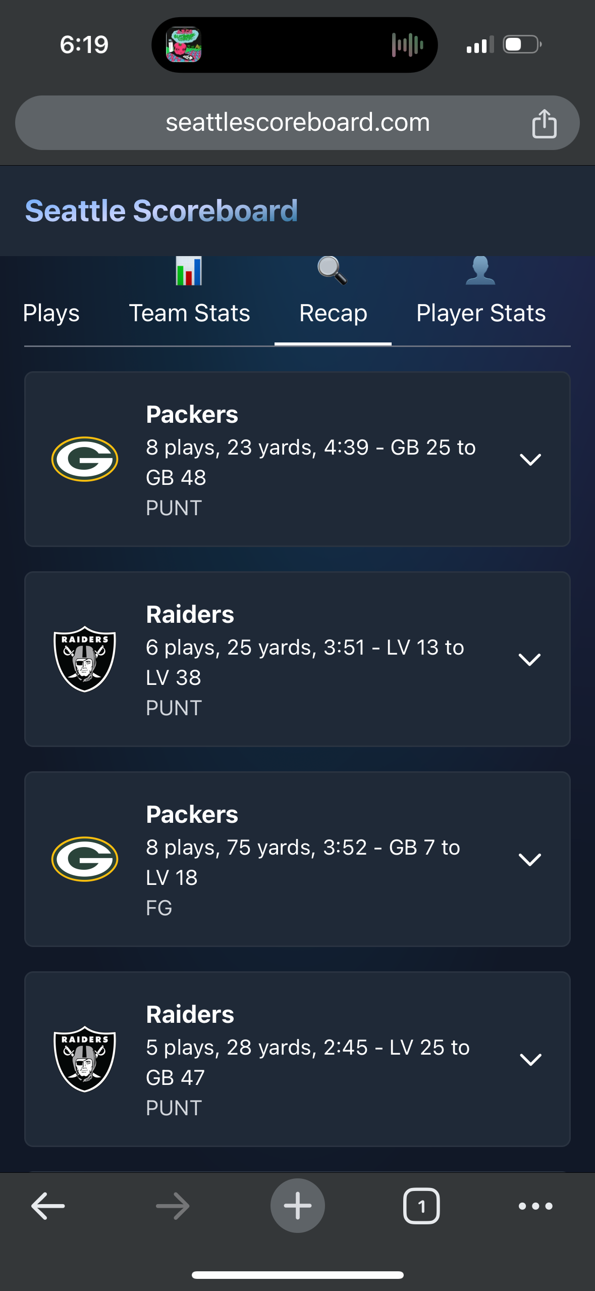Go back with the browser back arrow
This screenshot has width=595, height=1291.
point(48,1206)
